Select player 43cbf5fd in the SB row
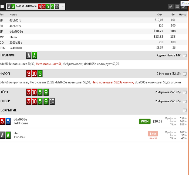Image resolution: width=189 pixels, height=175 pixels. coord(15,20)
